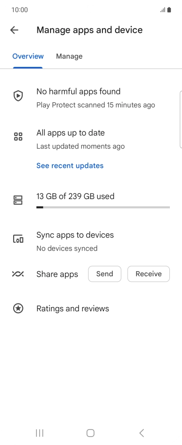Open No harmful apps found entry
Viewport: 182px width, 445px height.
click(91, 98)
